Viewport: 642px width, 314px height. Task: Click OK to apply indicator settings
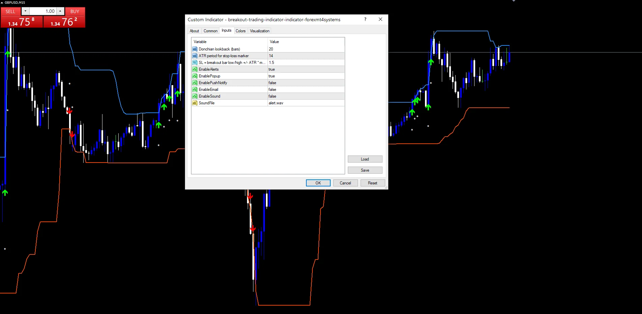(x=318, y=183)
